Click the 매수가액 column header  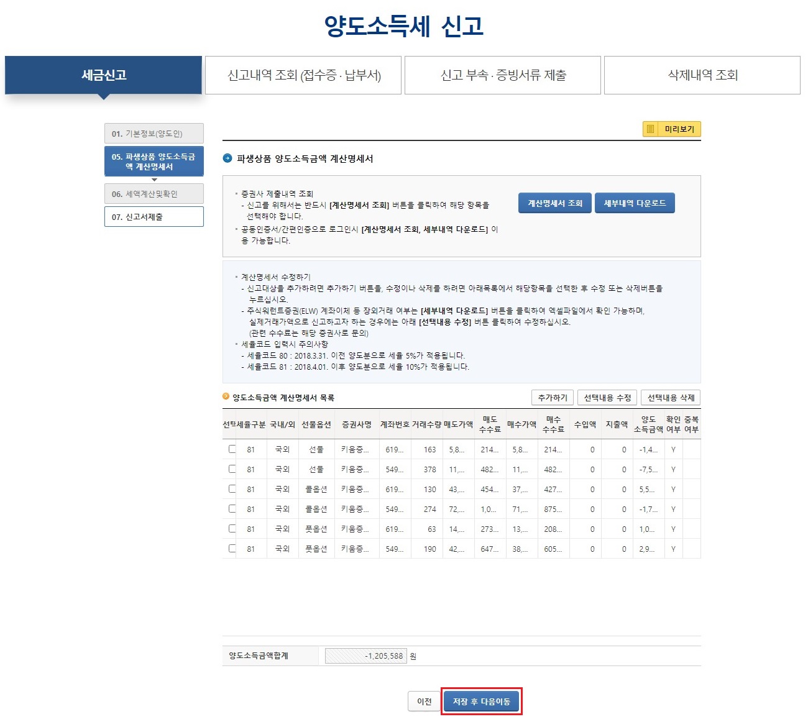(521, 424)
